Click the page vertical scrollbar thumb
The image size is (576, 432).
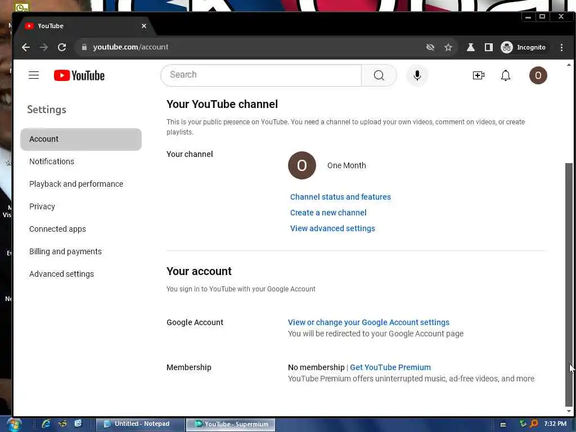[x=569, y=283]
